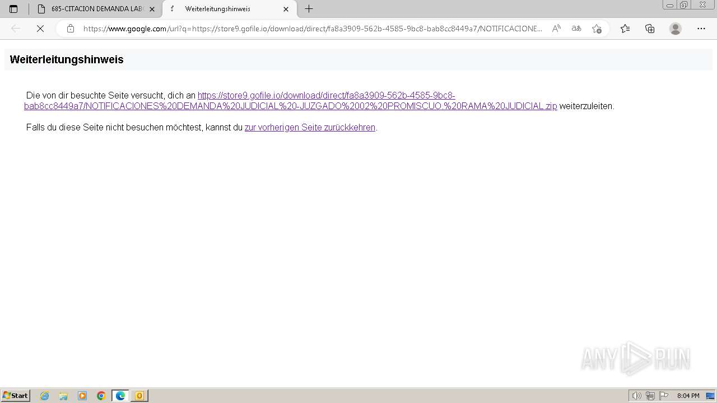Open the Outlook taskbar icon
This screenshot has height=403, width=717.
139,396
